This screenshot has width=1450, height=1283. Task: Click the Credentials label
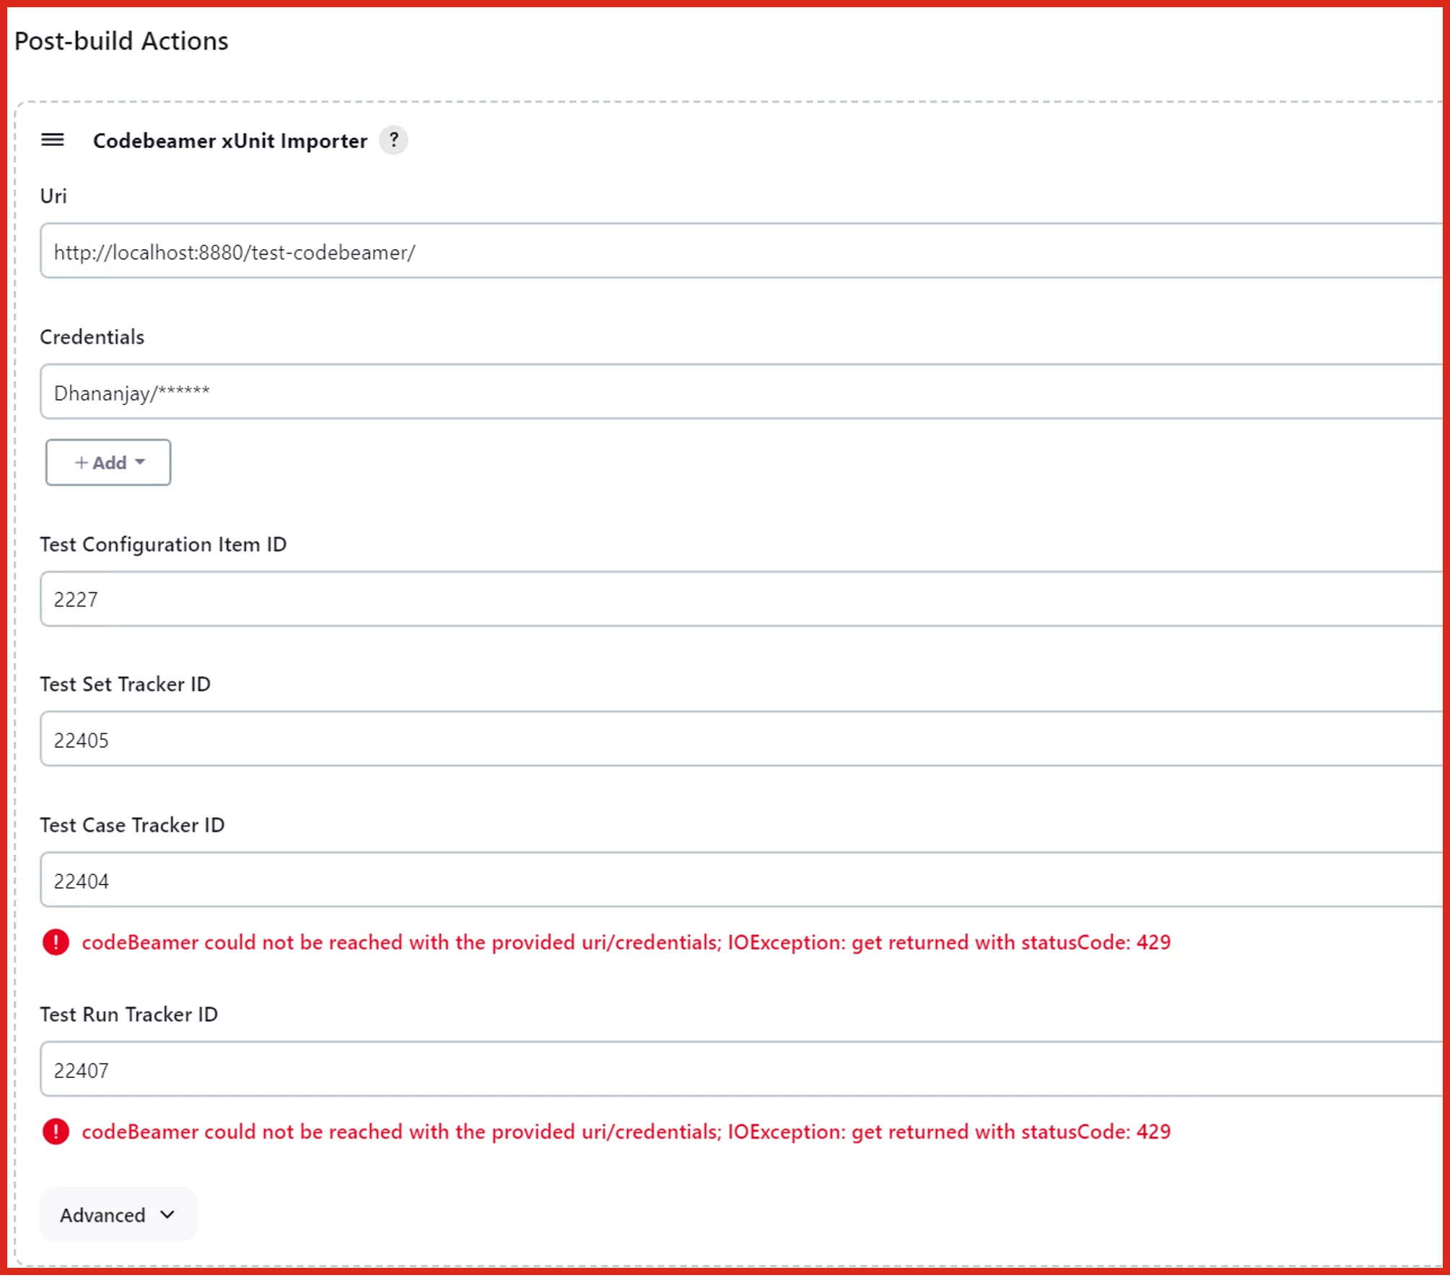coord(92,337)
